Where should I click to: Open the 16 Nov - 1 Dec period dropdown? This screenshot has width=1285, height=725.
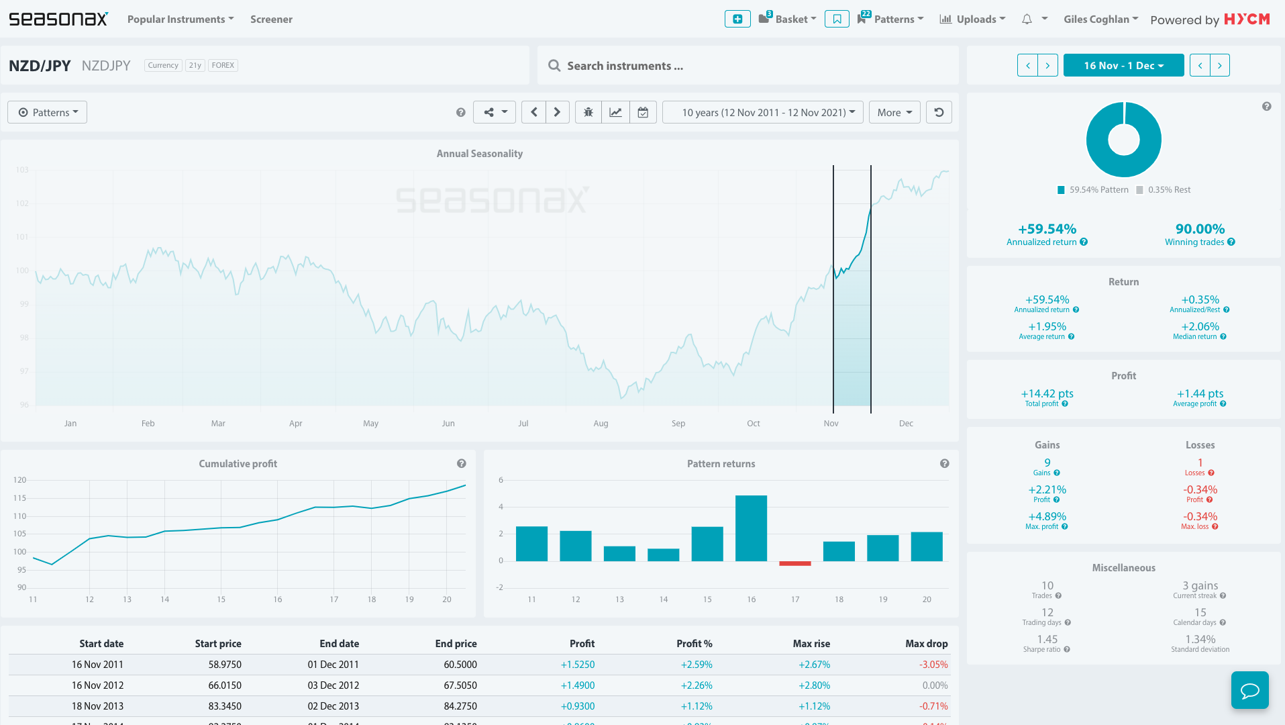tap(1124, 65)
